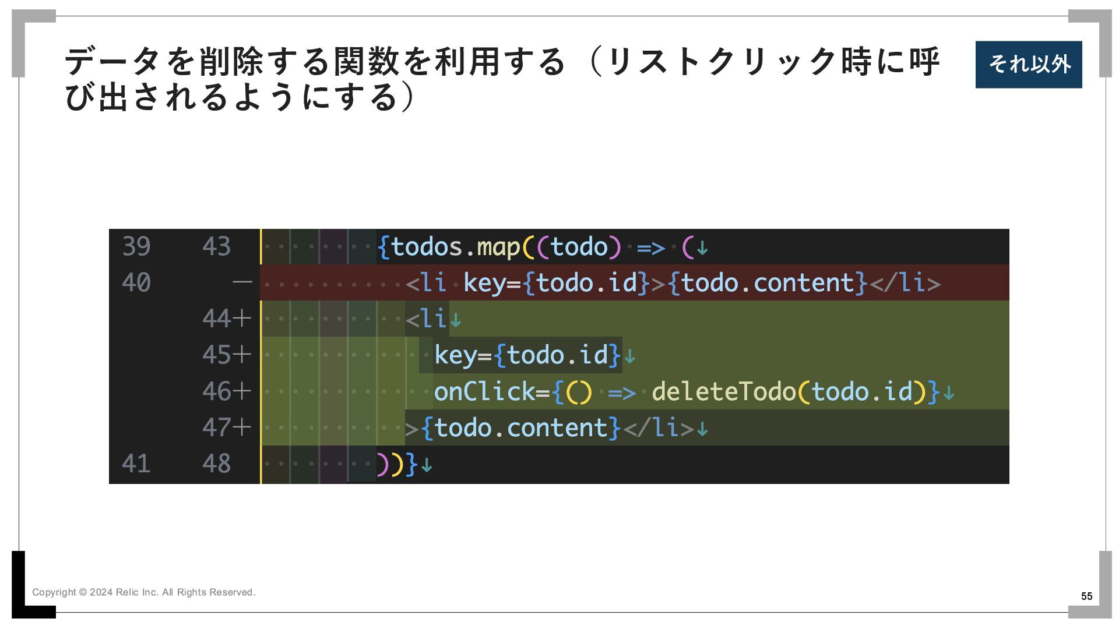Click the minus sign on the removed row
This screenshot has width=1119, height=629.
(242, 283)
